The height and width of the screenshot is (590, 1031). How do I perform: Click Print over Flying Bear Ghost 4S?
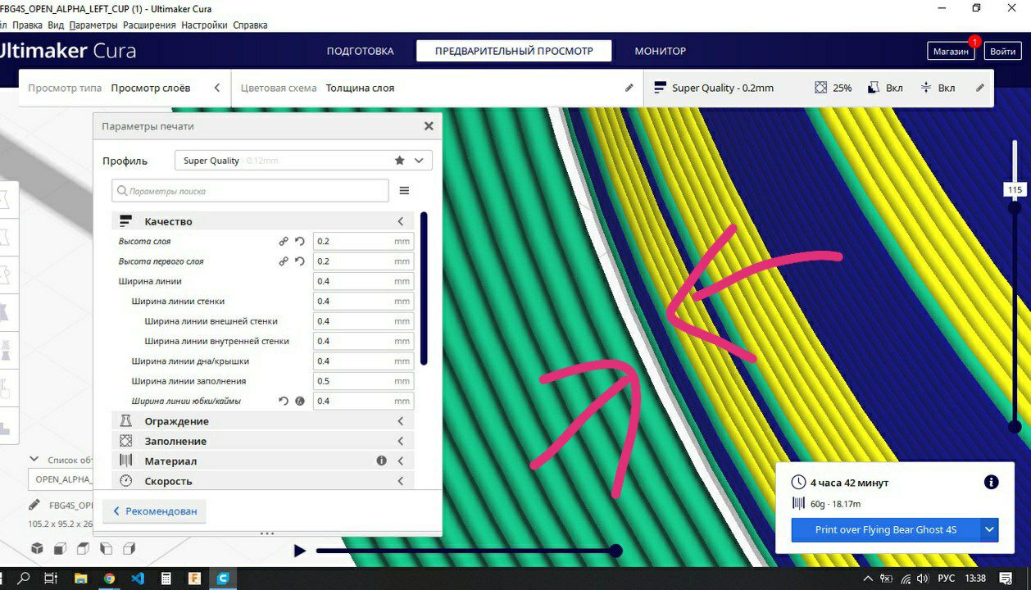point(885,529)
